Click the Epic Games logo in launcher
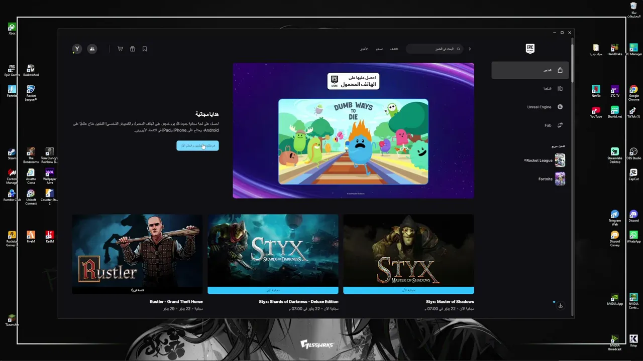This screenshot has height=361, width=643. tap(530, 49)
